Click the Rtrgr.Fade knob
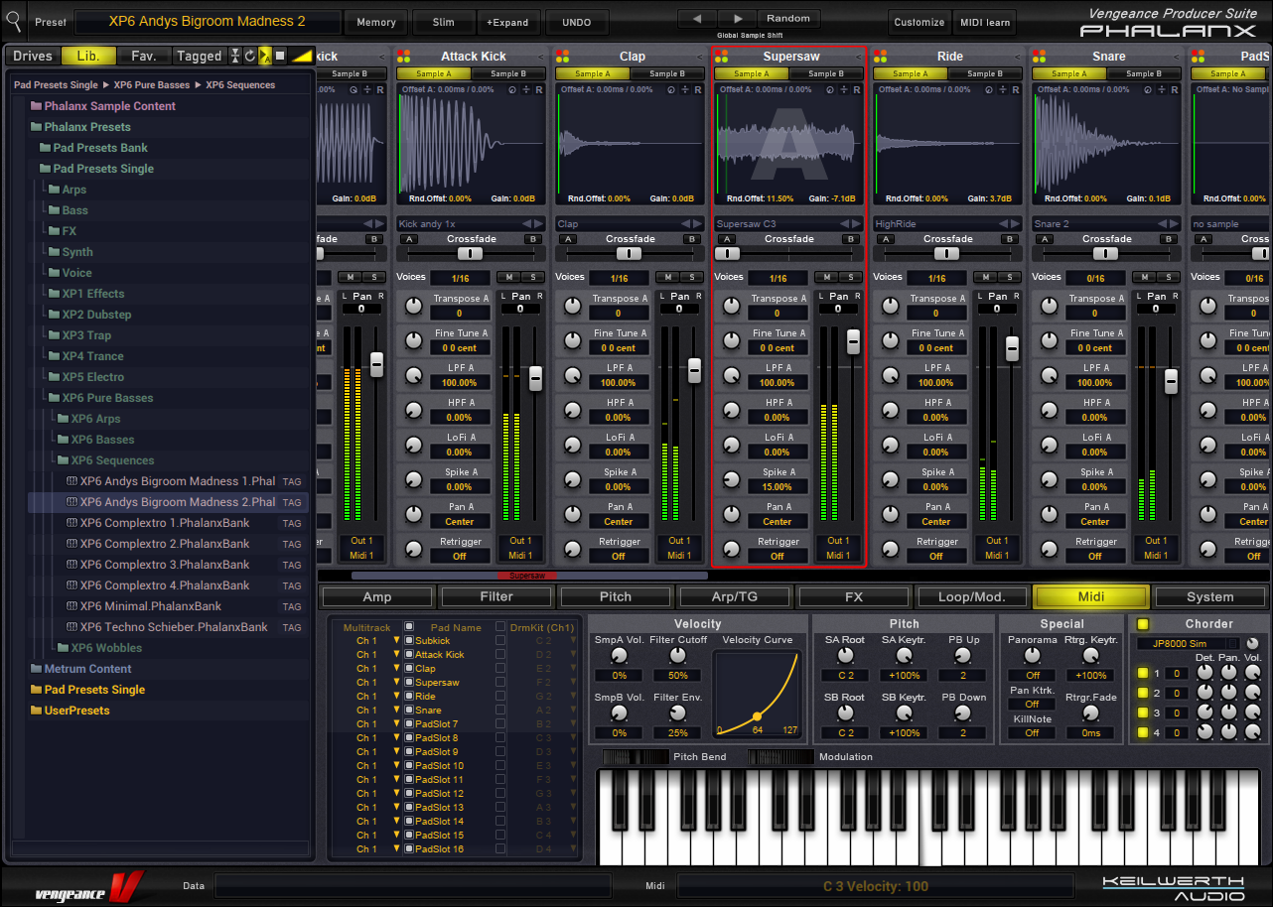This screenshot has width=1273, height=907. click(x=1090, y=713)
